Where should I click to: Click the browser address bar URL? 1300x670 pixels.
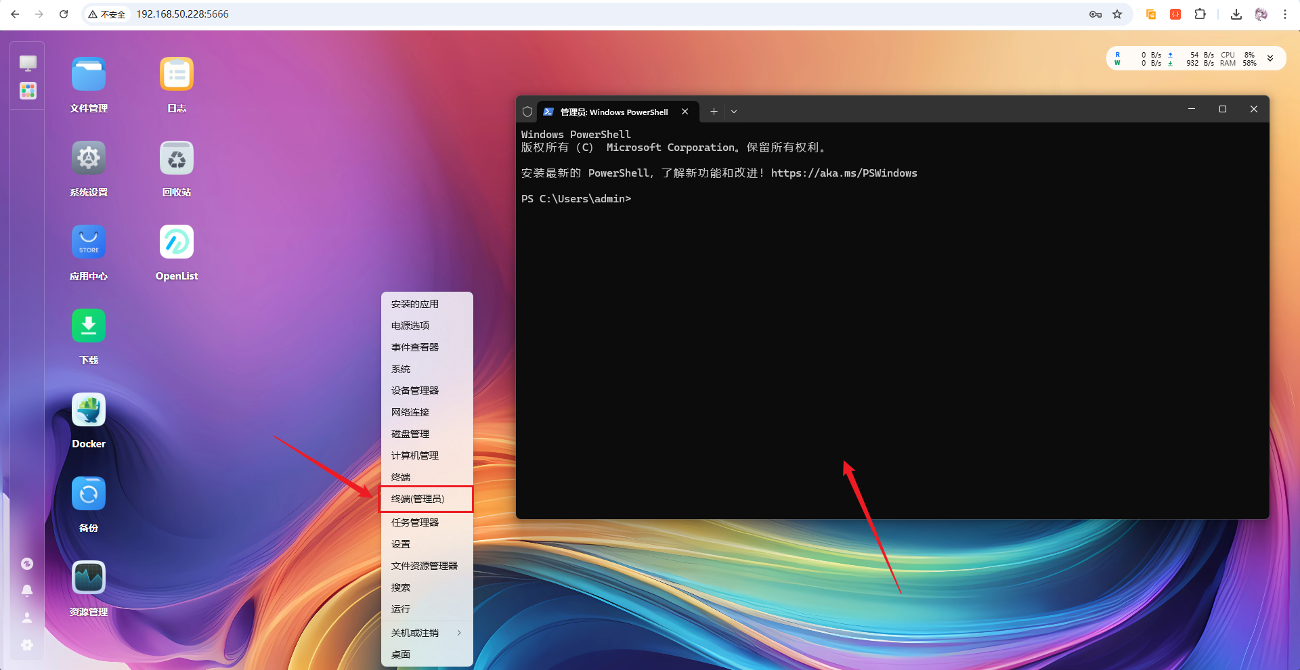tap(183, 14)
